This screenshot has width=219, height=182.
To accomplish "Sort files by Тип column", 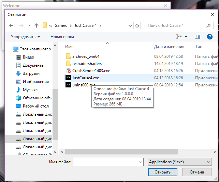I will click(x=199, y=47).
